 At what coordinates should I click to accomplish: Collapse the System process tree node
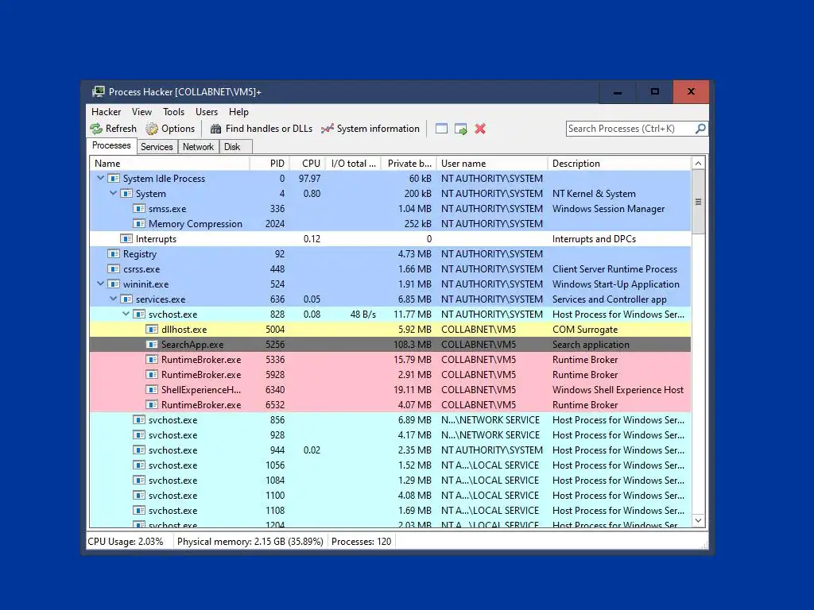point(113,193)
